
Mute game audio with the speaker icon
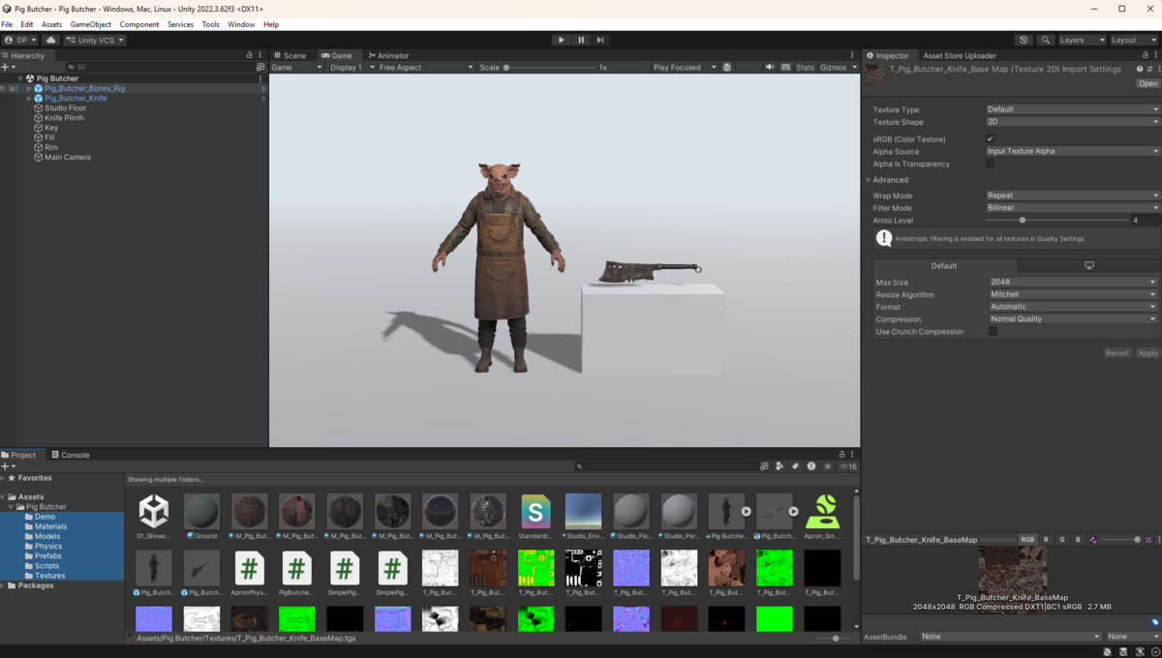click(x=770, y=67)
